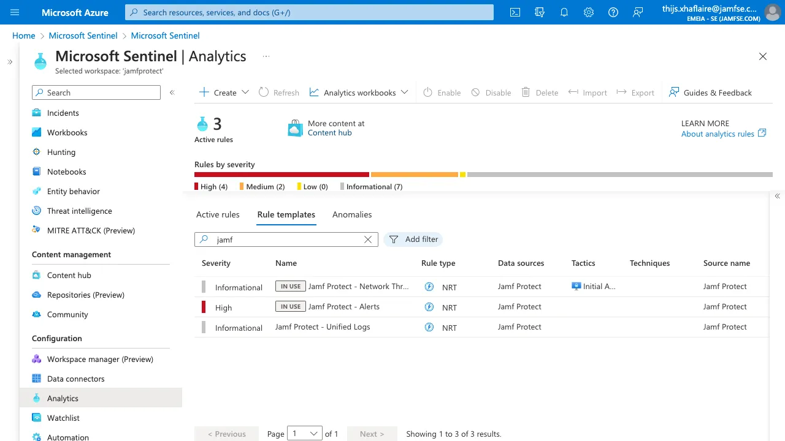Image resolution: width=785 pixels, height=441 pixels.
Task: Open Threat intelligence in the sidebar
Action: click(x=79, y=211)
